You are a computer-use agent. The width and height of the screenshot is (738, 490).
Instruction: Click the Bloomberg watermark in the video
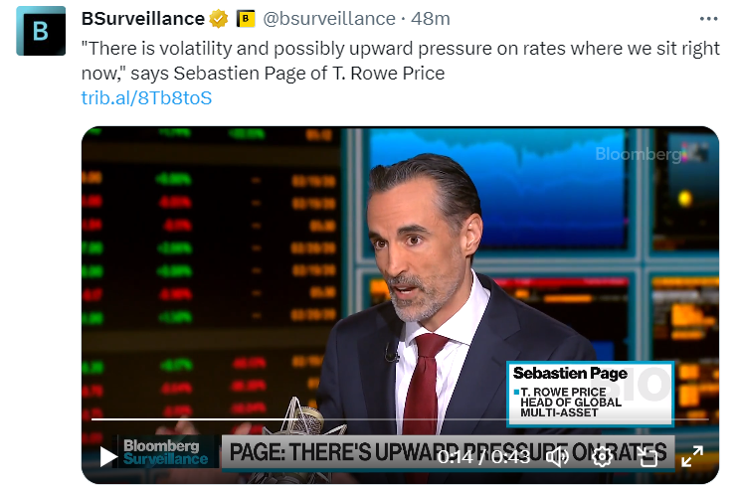pos(639,154)
